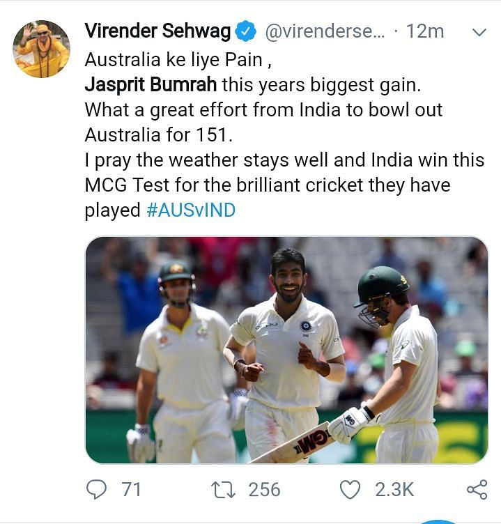The image size is (501, 524).
Task: Click the reply speech bubble icon
Action: [x=97, y=489]
